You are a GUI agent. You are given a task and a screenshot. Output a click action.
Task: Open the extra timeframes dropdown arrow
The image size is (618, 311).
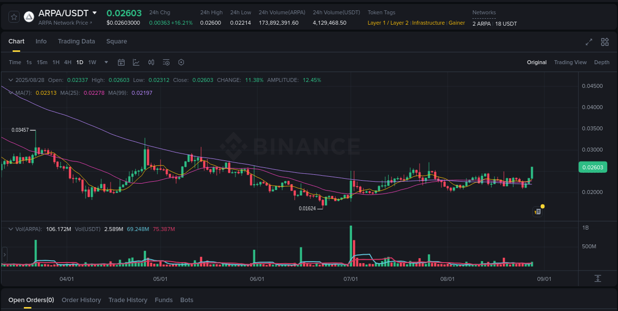tap(106, 62)
